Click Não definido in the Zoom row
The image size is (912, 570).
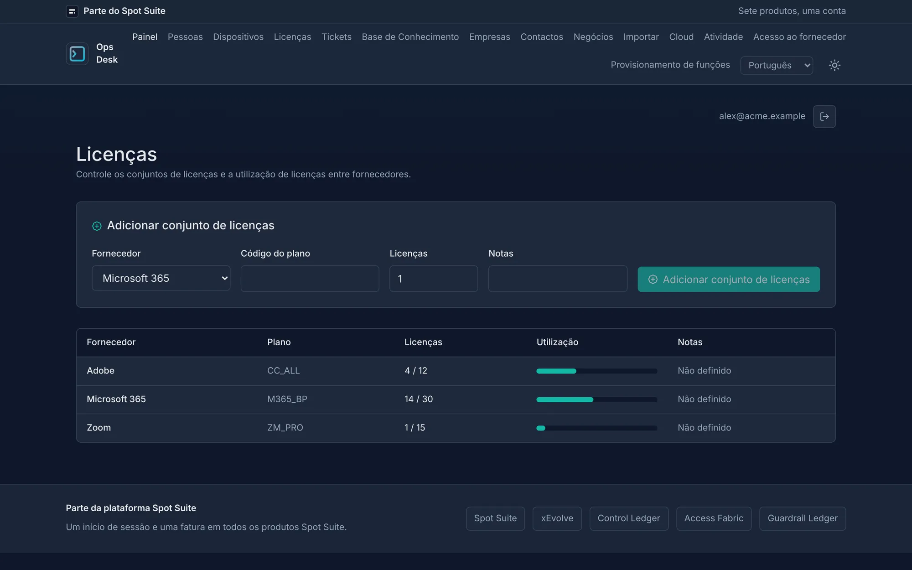705,428
